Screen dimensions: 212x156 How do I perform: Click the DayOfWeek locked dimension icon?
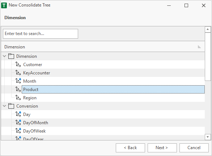(x=18, y=131)
